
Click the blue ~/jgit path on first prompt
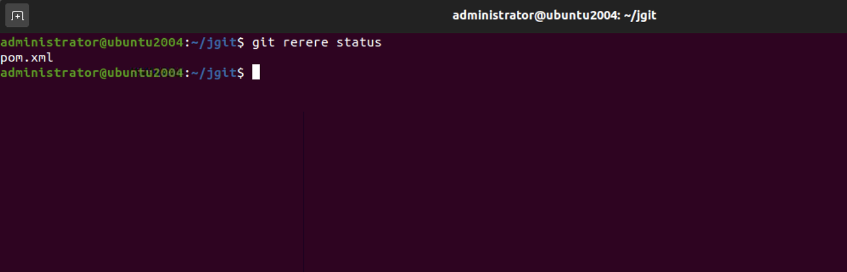[x=214, y=43]
